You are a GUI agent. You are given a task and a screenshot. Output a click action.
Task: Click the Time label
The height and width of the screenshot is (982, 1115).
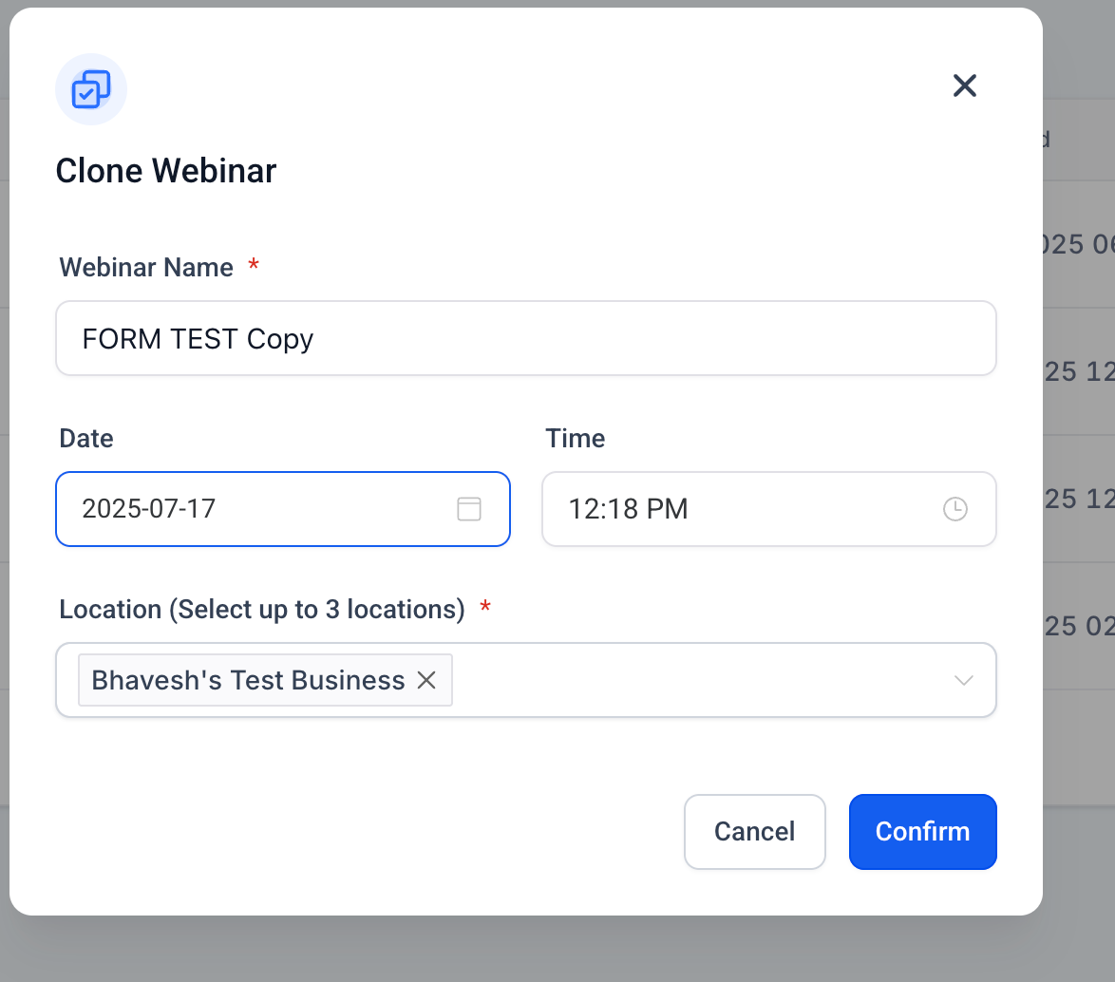pos(575,439)
